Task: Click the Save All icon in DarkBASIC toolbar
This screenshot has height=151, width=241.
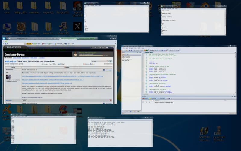Action: pyautogui.click(x=132, y=50)
